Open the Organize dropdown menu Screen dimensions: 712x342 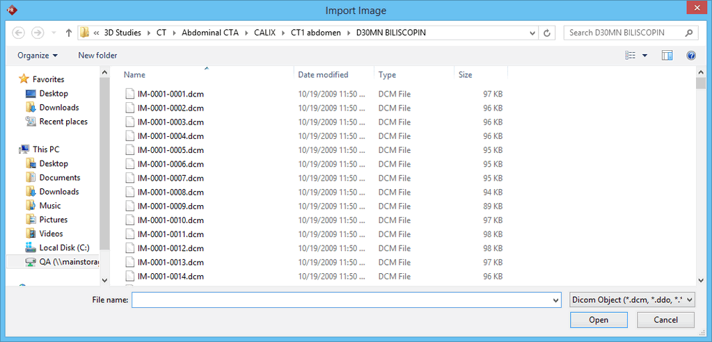click(x=38, y=56)
